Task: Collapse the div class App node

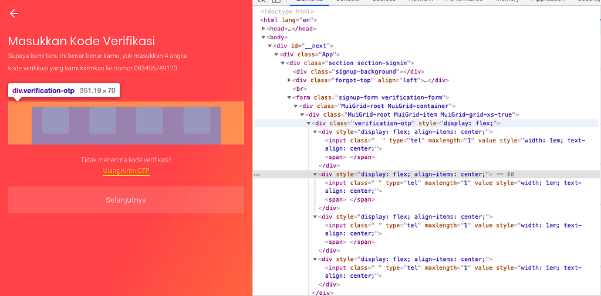Action: click(x=276, y=55)
